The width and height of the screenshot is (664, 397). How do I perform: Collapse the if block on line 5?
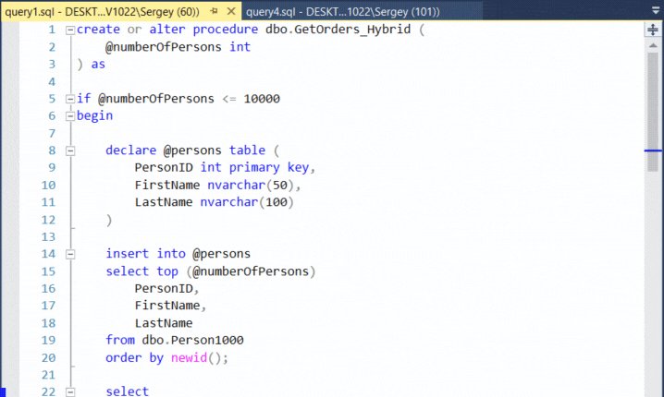pyautogui.click(x=70, y=99)
